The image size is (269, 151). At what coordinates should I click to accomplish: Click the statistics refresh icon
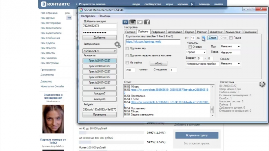click(262, 84)
